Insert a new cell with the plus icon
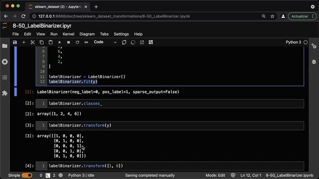 coord(24,42)
